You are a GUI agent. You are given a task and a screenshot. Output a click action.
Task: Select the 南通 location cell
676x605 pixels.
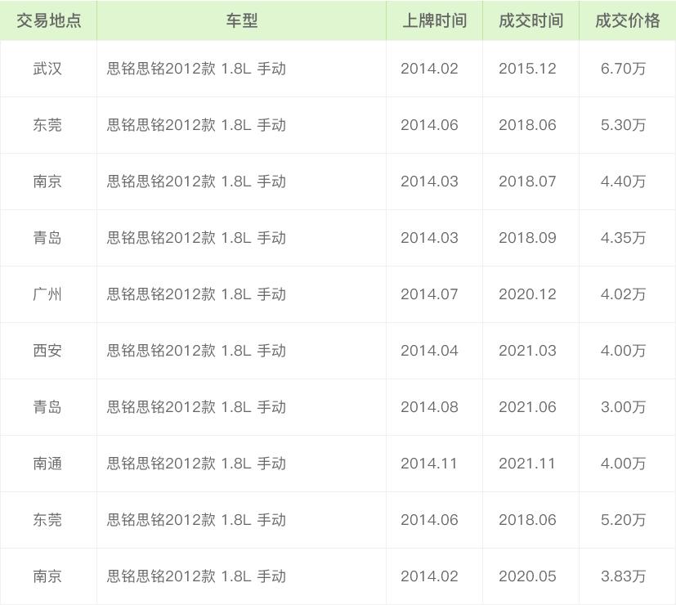pyautogui.click(x=47, y=464)
